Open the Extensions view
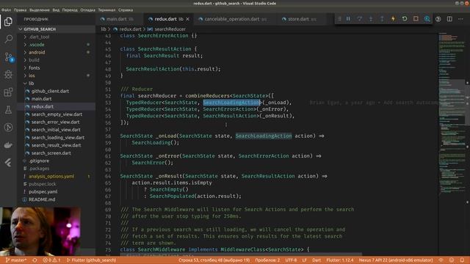The width and height of the screenshot is (470, 264). 8,92
